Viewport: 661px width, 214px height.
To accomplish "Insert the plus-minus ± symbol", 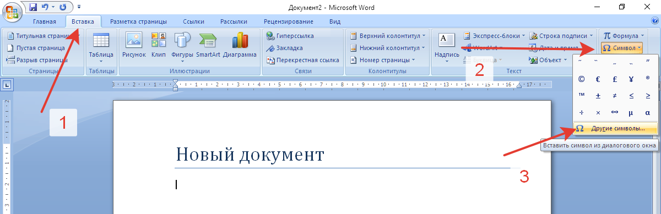I will (x=598, y=96).
